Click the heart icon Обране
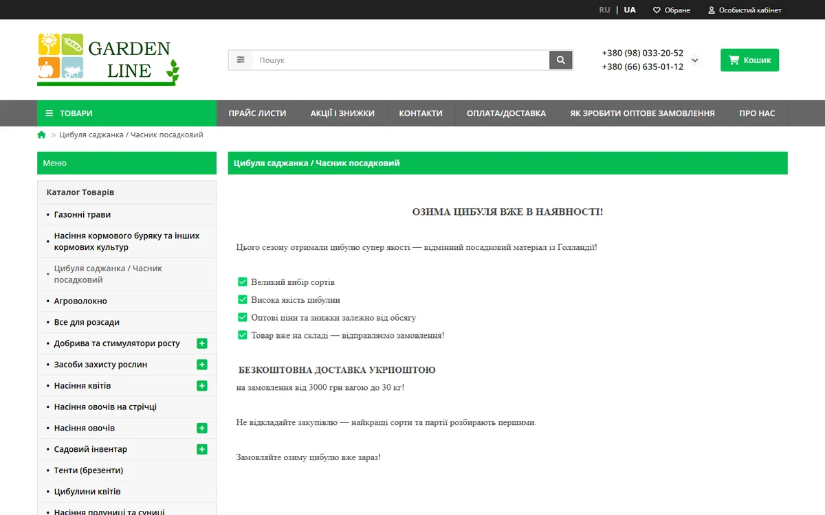This screenshot has height=515, width=825. click(x=657, y=10)
